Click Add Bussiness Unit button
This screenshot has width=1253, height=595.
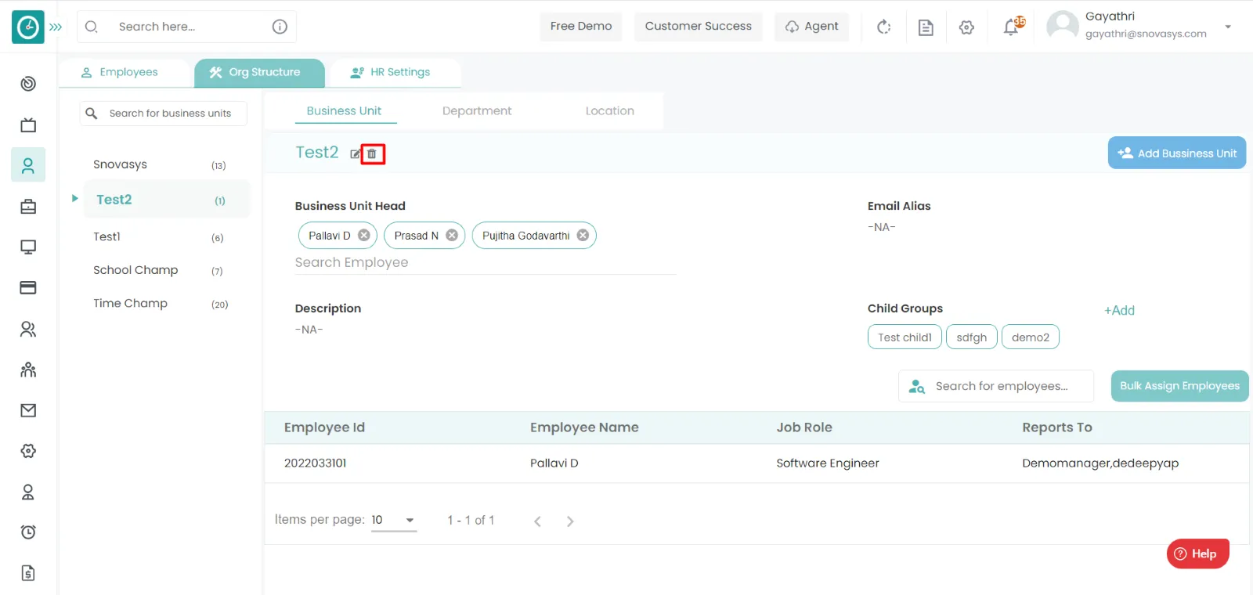click(1177, 153)
